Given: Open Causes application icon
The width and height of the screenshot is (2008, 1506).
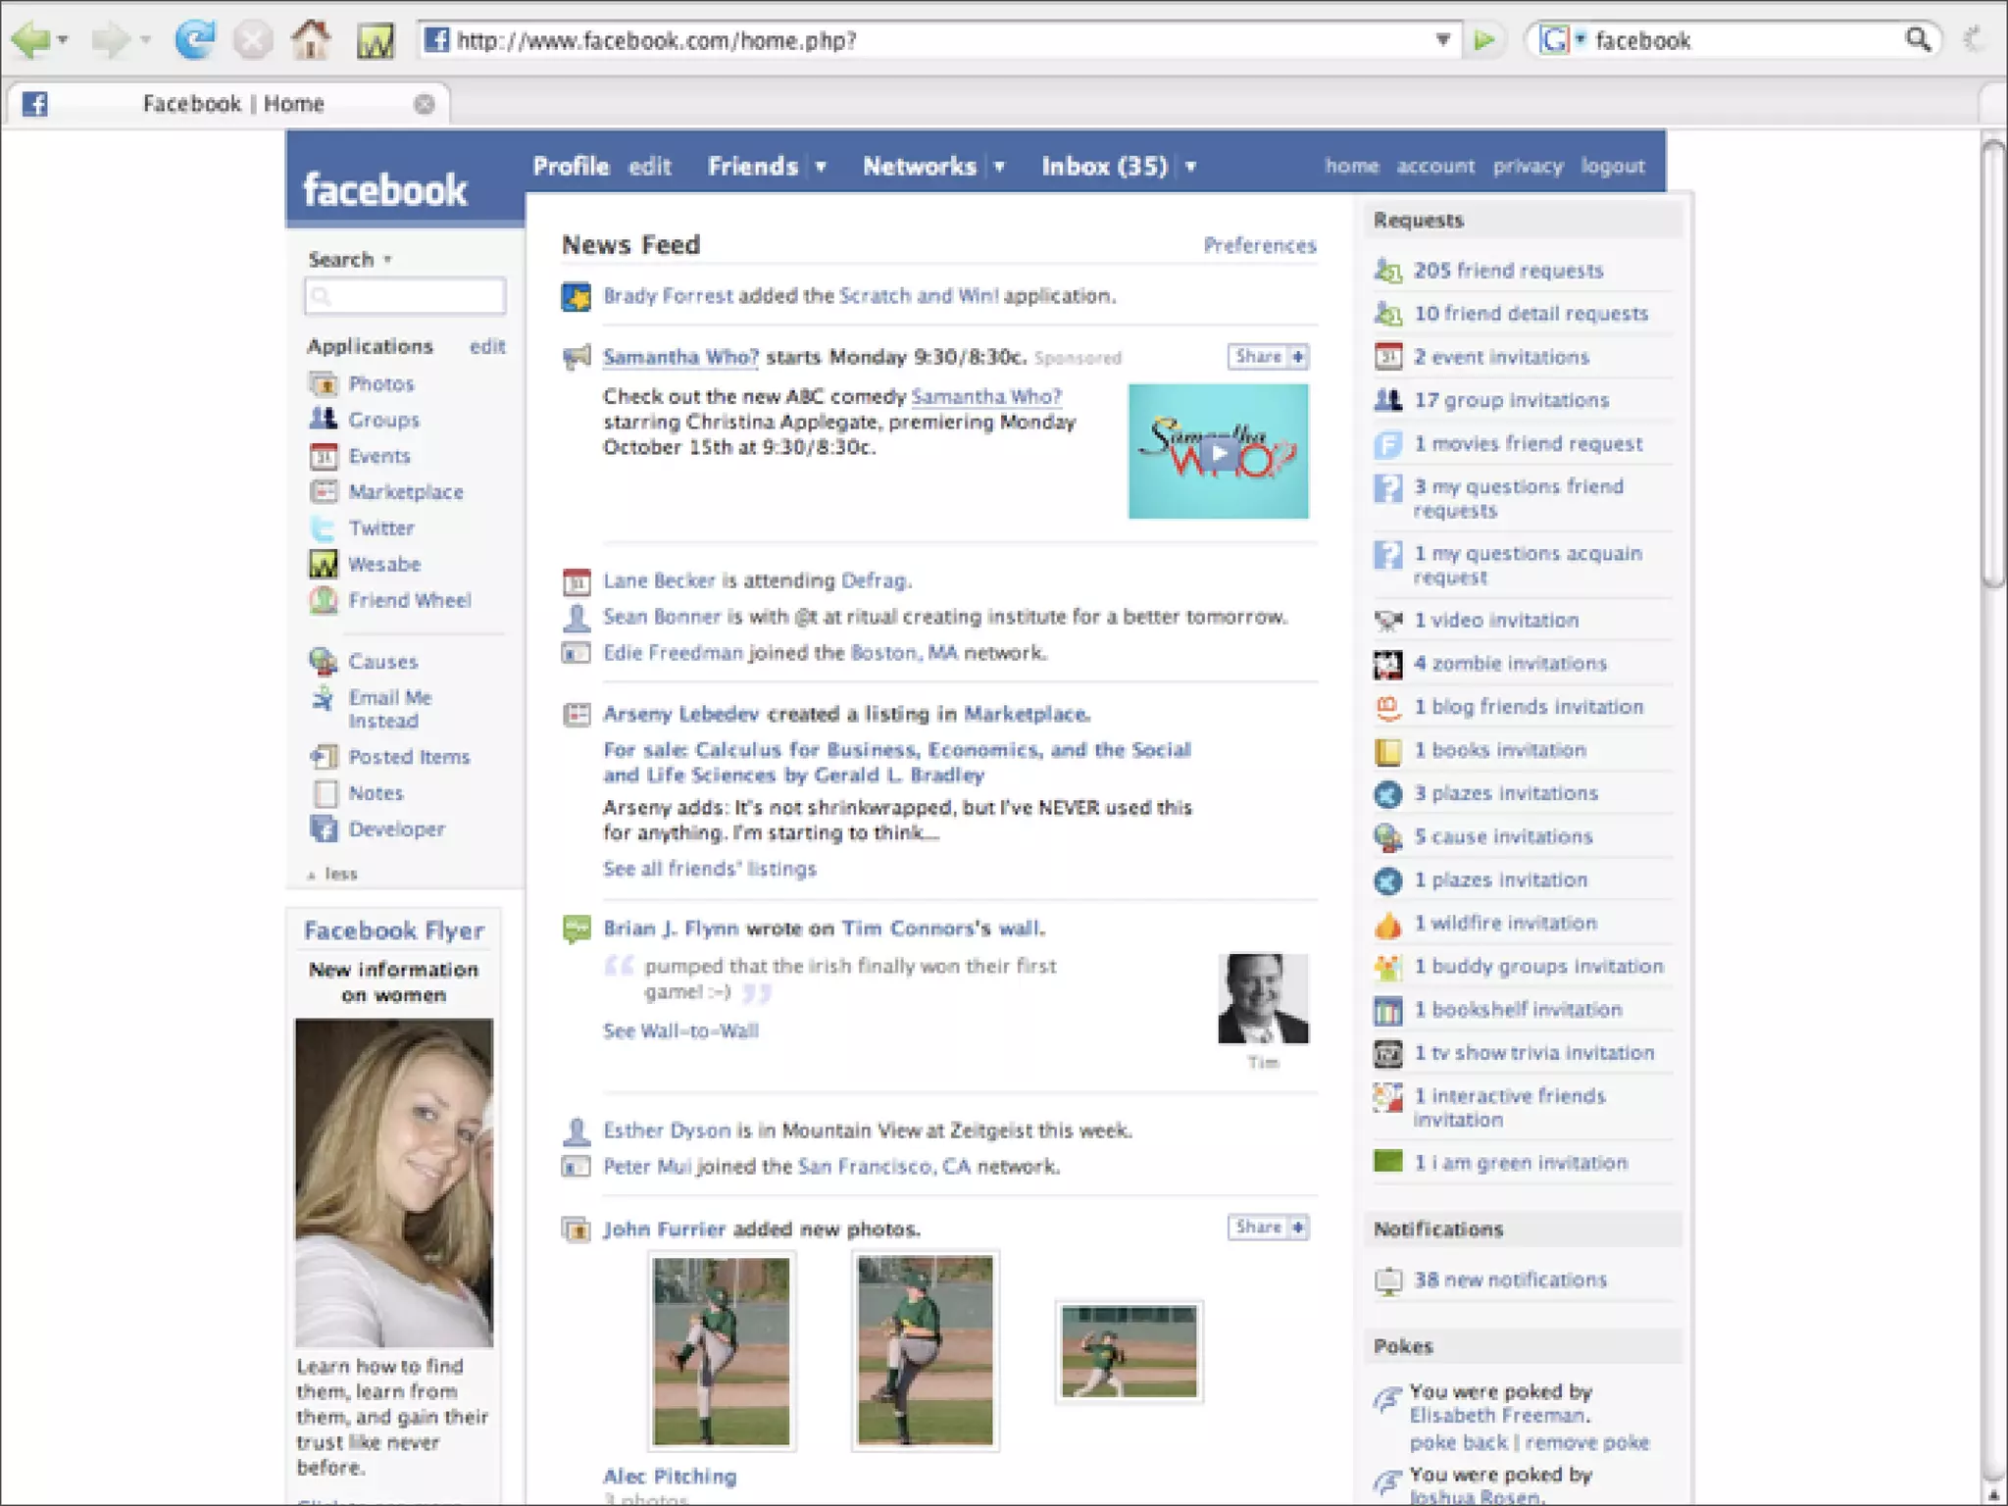Looking at the screenshot, I should pyautogui.click(x=324, y=662).
